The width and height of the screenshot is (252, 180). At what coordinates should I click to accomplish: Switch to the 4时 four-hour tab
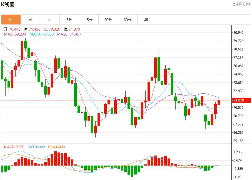pyautogui.click(x=147, y=20)
